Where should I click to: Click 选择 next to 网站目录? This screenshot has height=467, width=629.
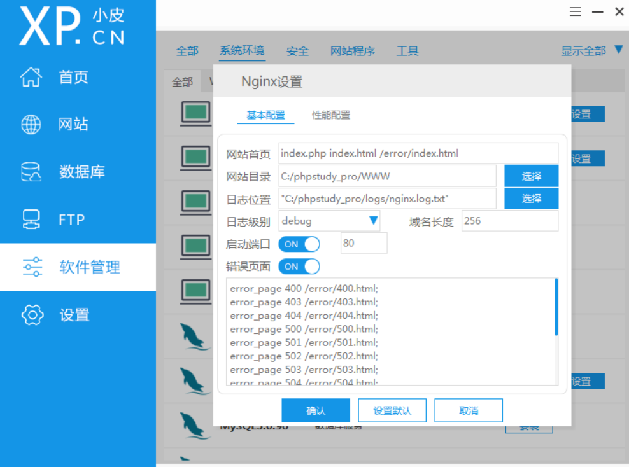(x=531, y=176)
